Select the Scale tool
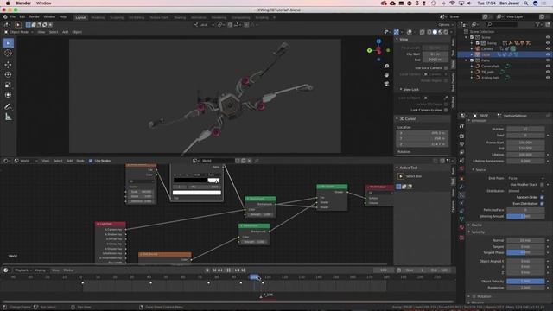The image size is (553, 311). pyautogui.click(x=8, y=85)
